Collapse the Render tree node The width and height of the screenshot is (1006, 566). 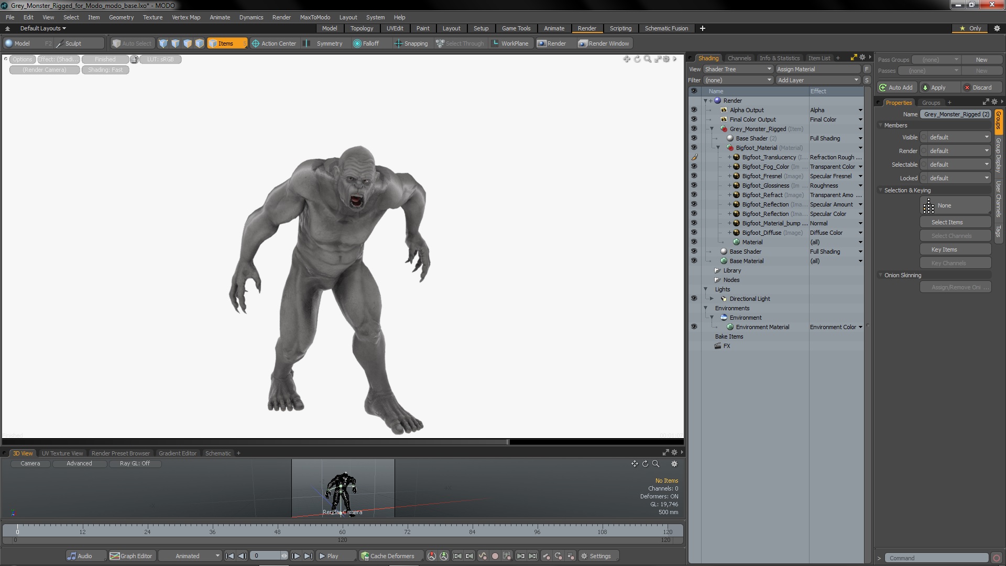pos(705,101)
